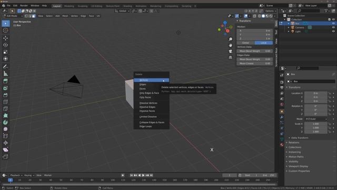Image resolution: width=337 pixels, height=190 pixels.
Task: Select the Annotate pencil tool
Action: click(x=6, y=66)
